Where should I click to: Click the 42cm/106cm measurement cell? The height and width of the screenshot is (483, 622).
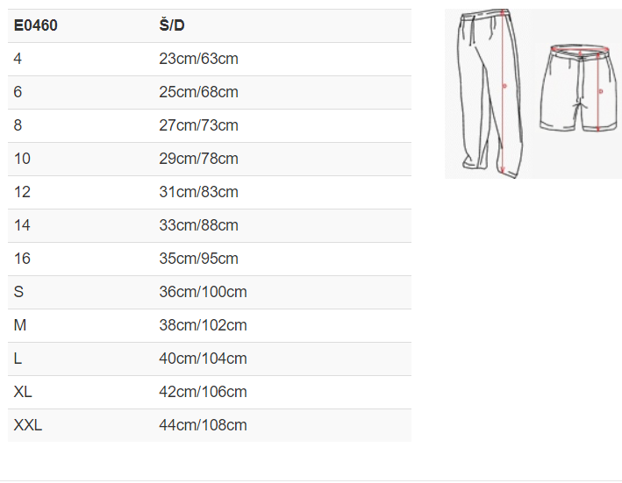(203, 392)
